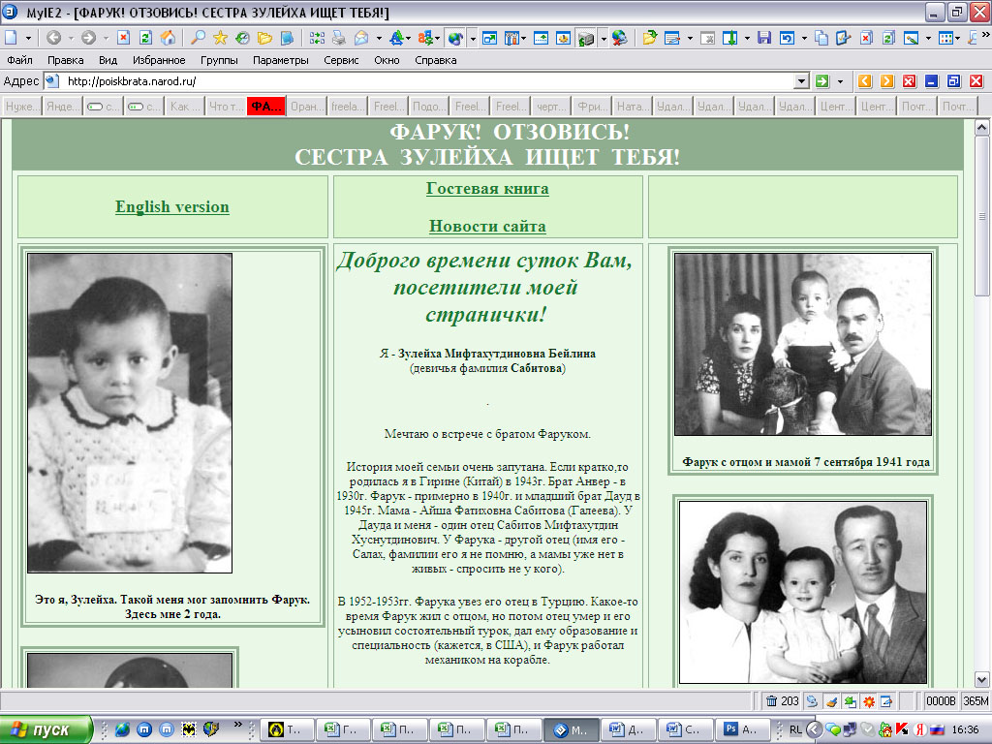The height and width of the screenshot is (744, 992).
Task: Save the page using the floppy disk icon
Action: (763, 39)
